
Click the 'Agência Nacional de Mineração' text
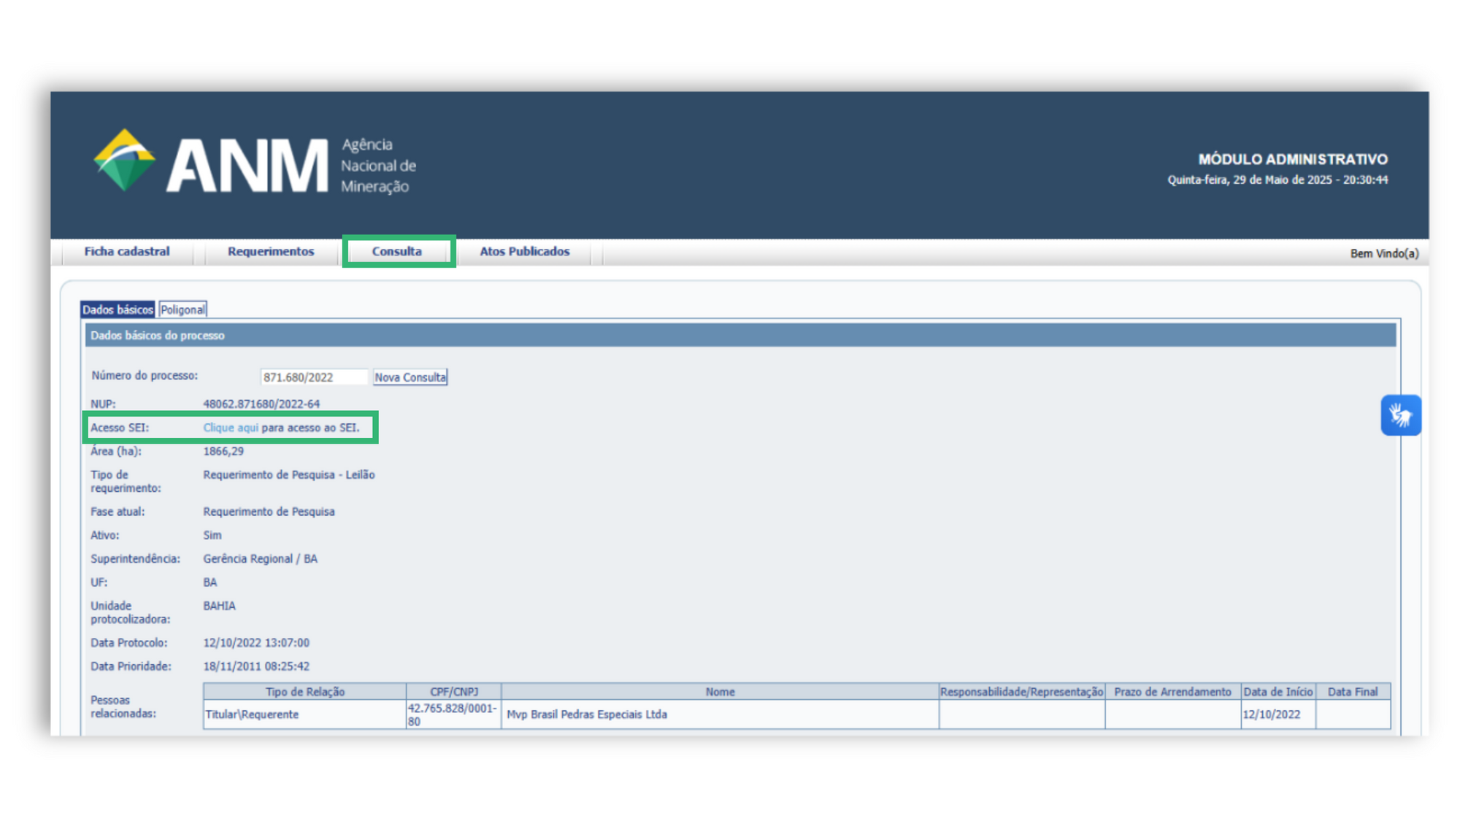378,166
